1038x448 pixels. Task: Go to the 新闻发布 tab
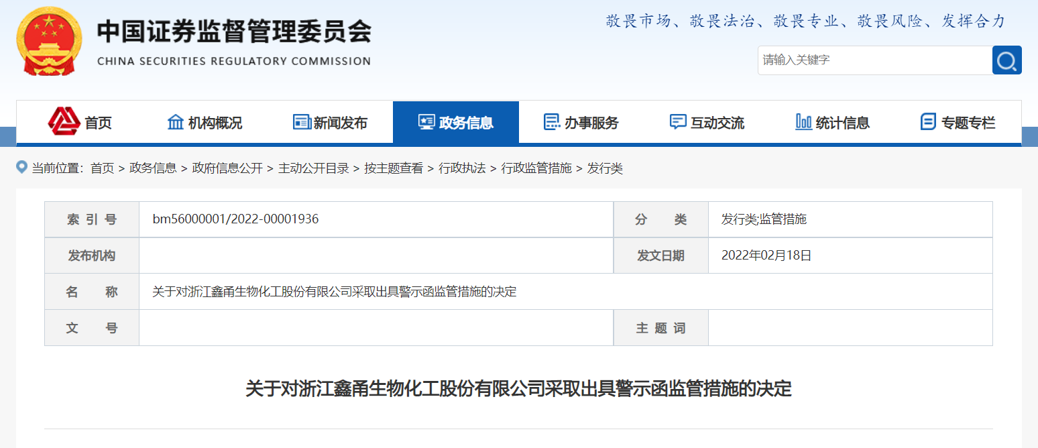pos(330,122)
